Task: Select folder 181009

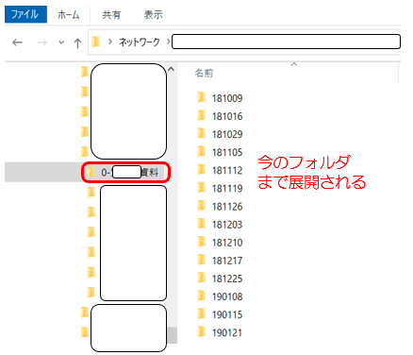Action: [x=221, y=98]
